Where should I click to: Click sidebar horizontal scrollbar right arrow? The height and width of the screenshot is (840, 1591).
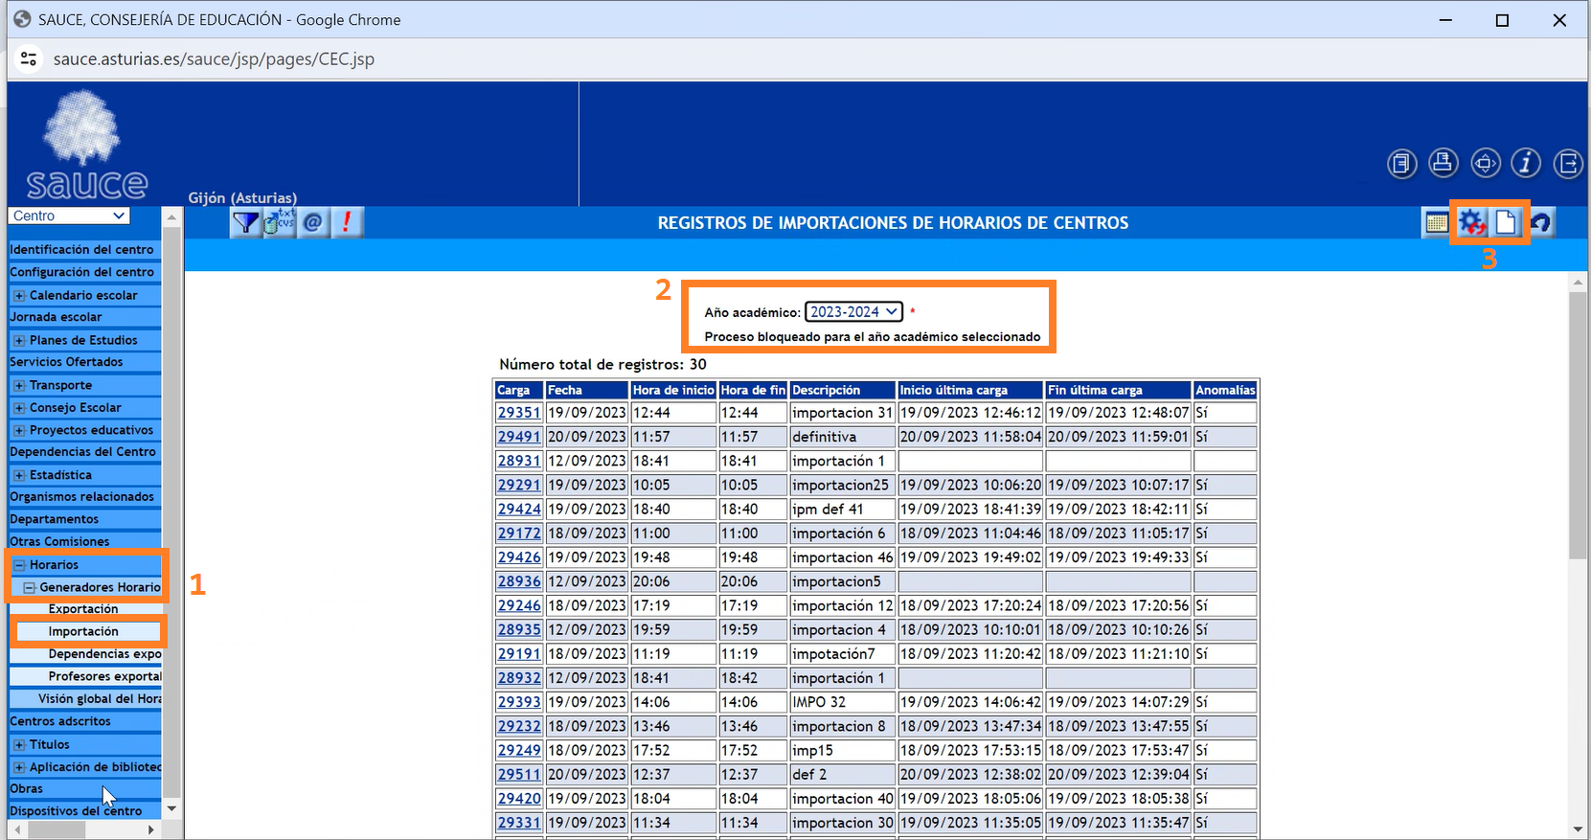click(151, 830)
